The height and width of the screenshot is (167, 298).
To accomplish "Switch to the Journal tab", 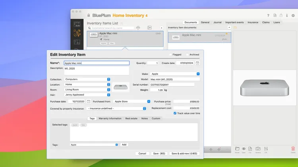I will 217,22.
